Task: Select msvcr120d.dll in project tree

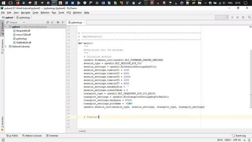Action: tap(24, 35)
